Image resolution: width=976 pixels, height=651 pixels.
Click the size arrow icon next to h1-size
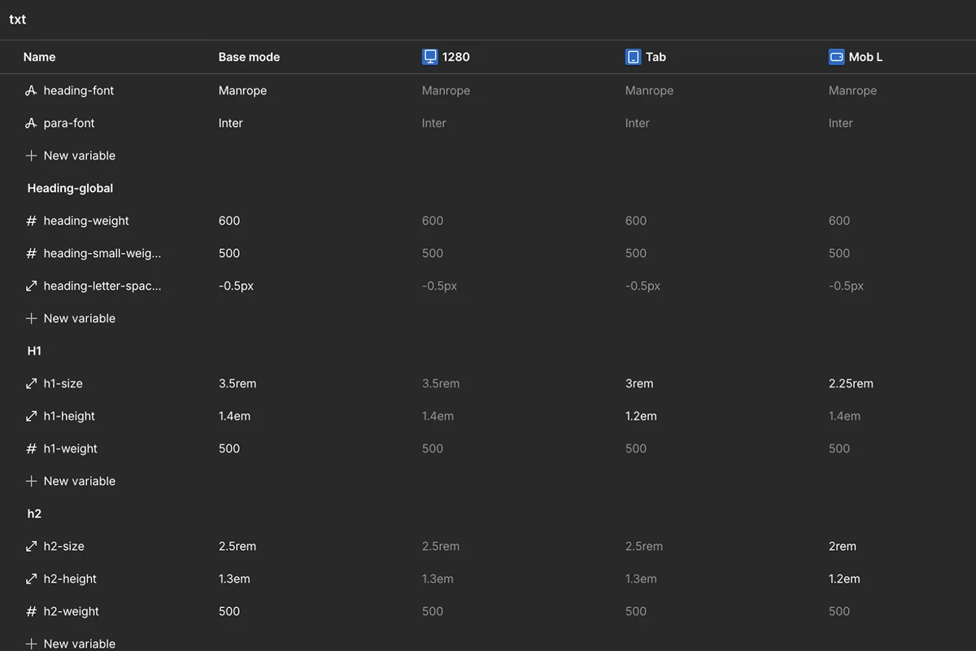pyautogui.click(x=31, y=383)
